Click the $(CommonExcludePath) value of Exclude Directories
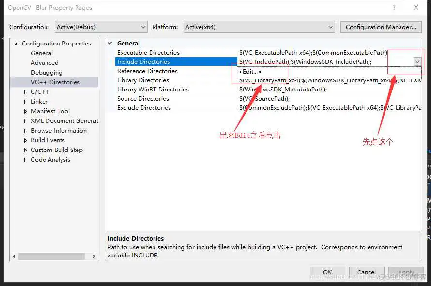 pos(329,108)
